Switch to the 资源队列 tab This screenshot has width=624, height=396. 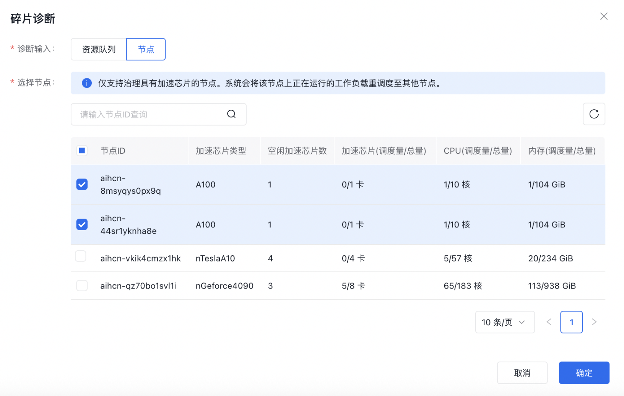coord(99,49)
